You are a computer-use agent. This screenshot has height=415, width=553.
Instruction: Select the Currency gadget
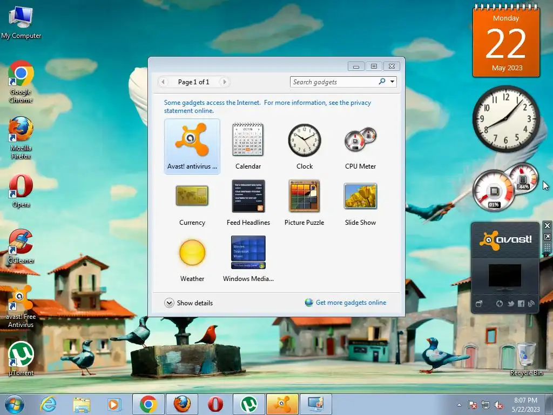(x=192, y=203)
